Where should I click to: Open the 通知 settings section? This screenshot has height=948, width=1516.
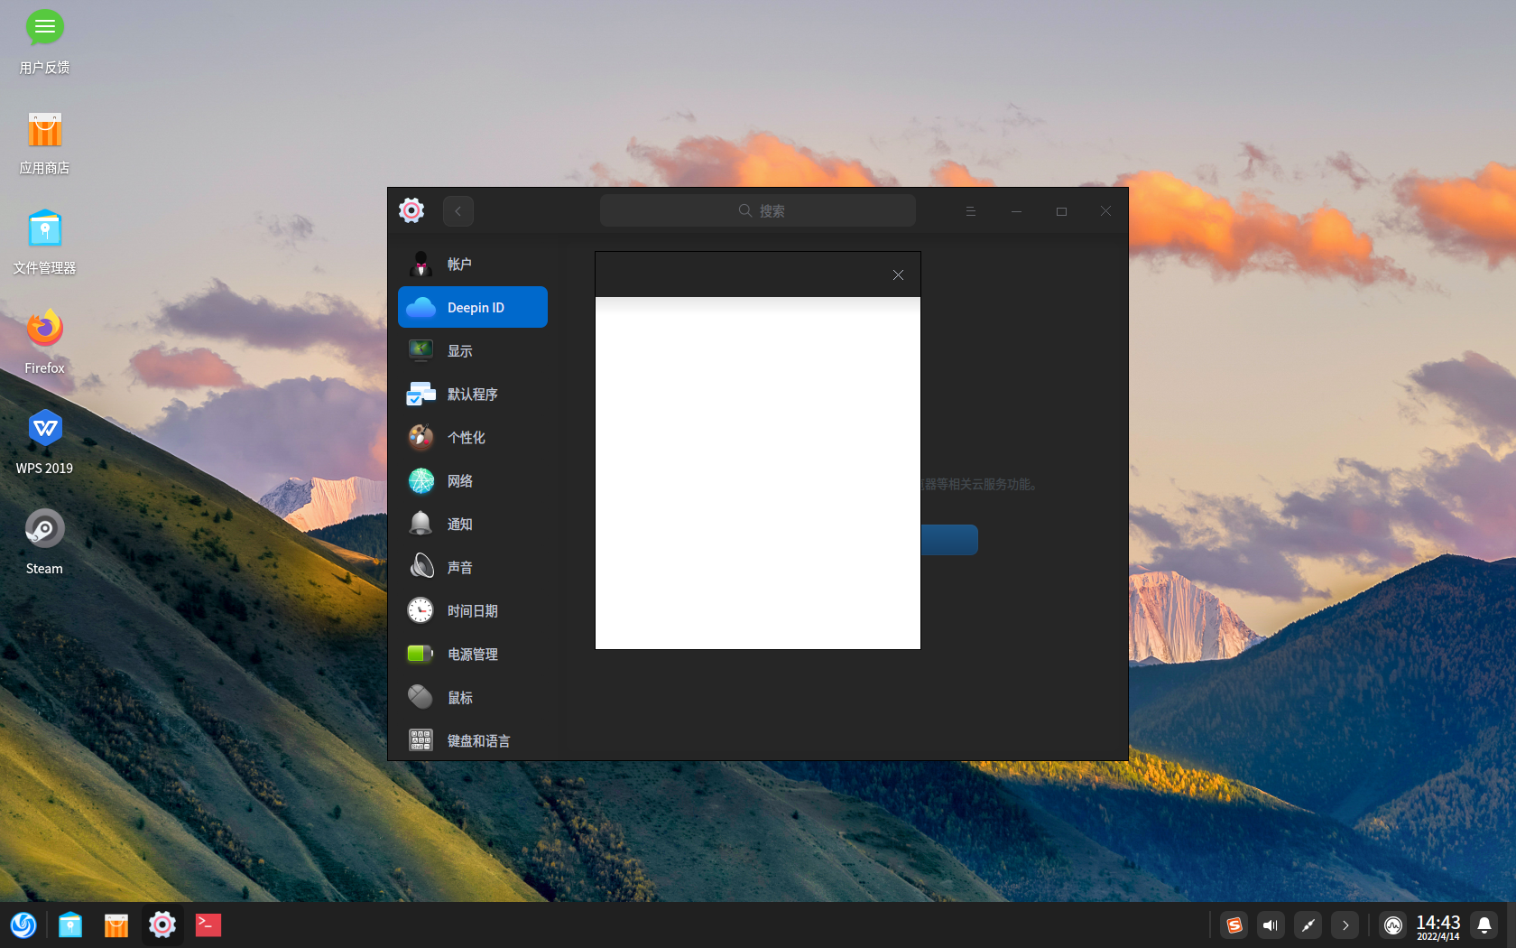coord(473,525)
